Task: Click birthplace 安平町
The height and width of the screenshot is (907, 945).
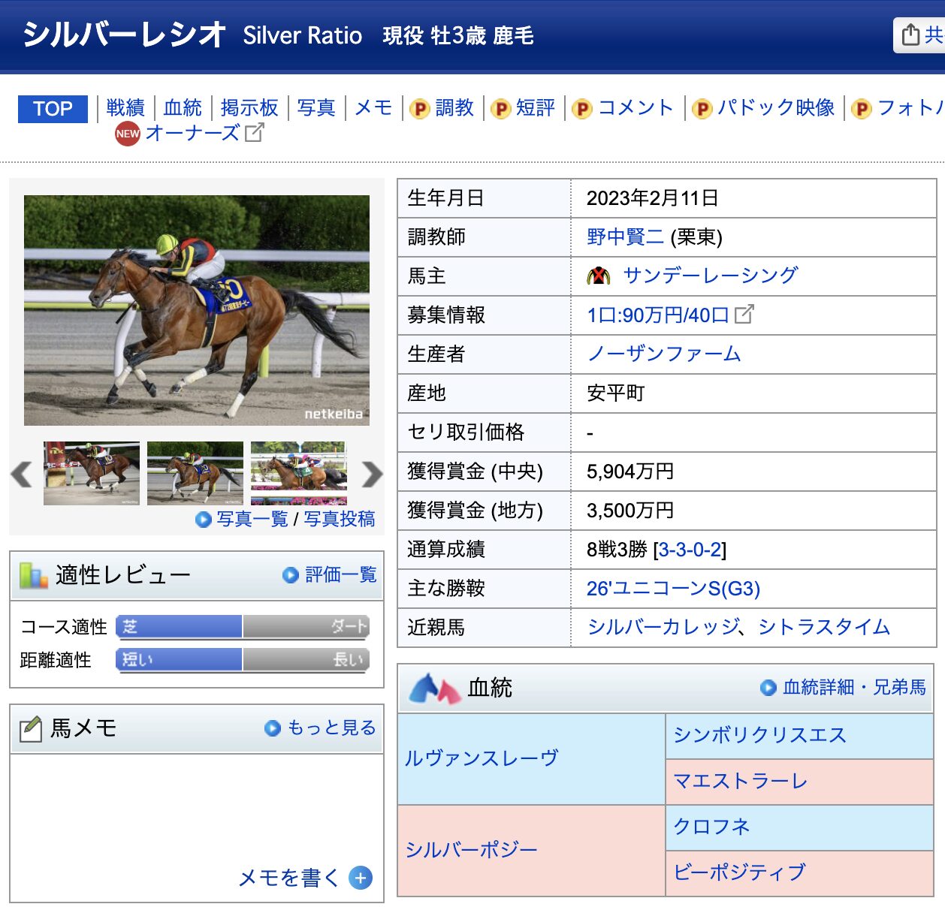Action: (x=615, y=393)
